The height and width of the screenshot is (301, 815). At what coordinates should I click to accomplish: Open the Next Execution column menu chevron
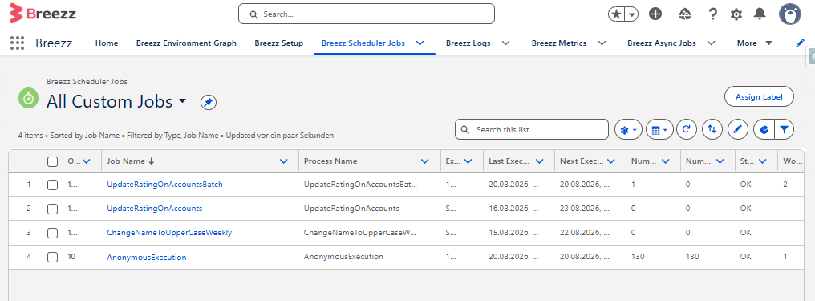tap(611, 161)
